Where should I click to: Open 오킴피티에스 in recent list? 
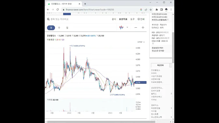(x=156, y=97)
